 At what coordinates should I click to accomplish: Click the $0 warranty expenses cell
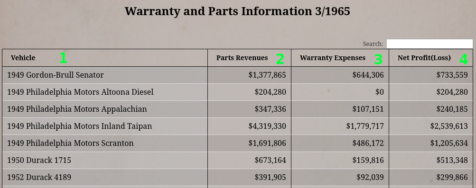point(340,92)
